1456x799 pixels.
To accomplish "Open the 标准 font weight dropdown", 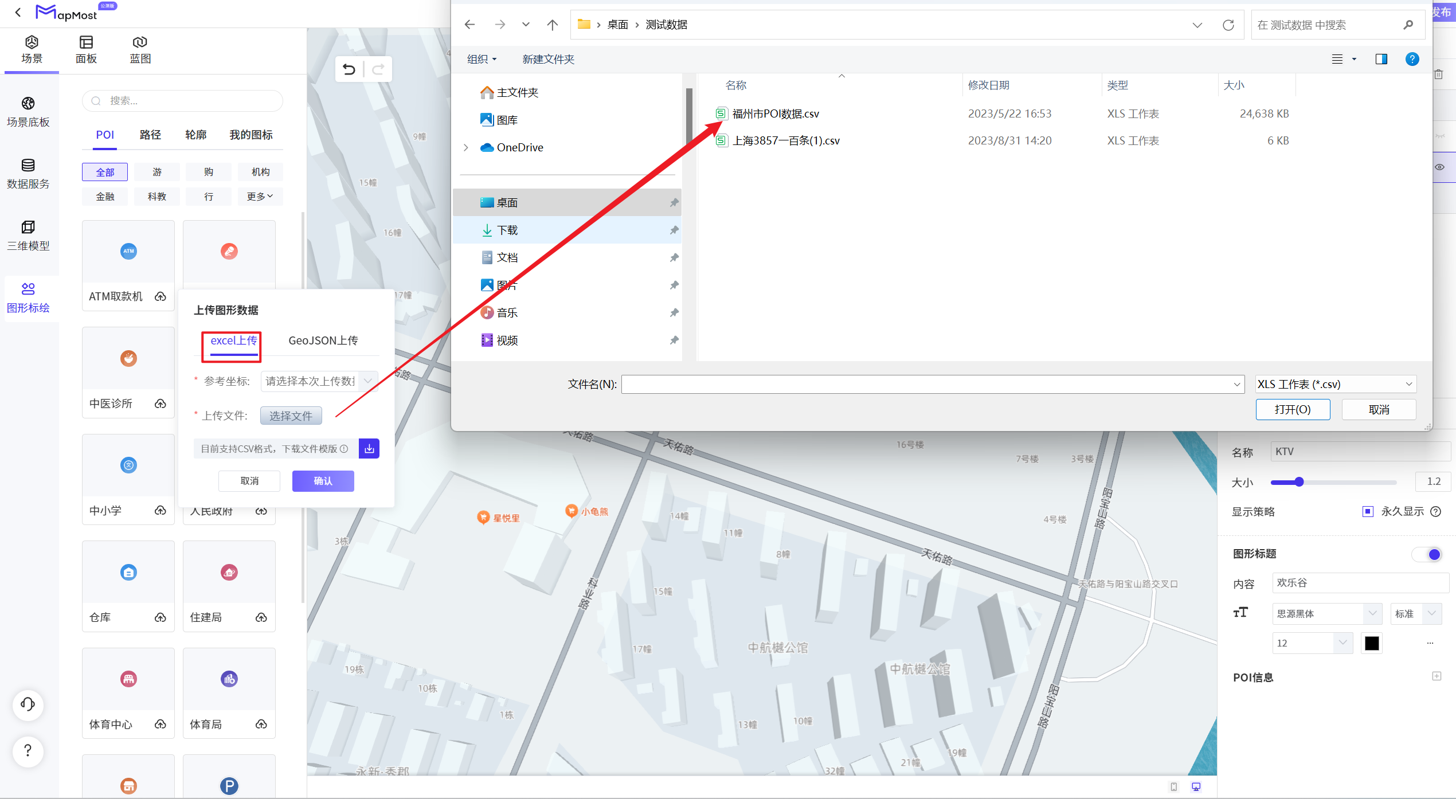I will [x=1416, y=613].
